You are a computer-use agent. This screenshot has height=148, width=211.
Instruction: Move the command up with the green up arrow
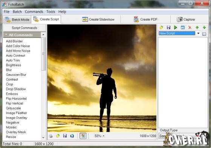(x=197, y=27)
